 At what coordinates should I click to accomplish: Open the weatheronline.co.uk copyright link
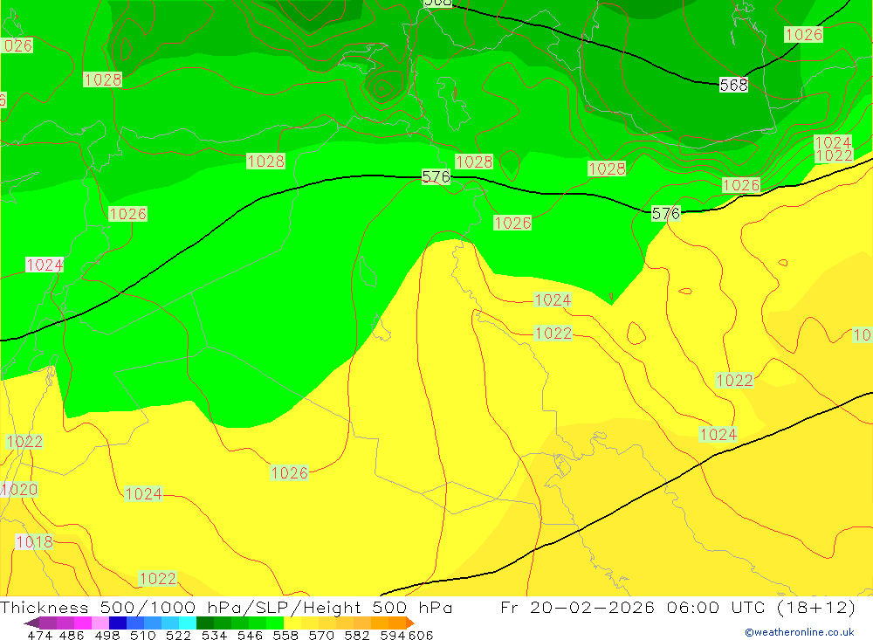pyautogui.click(x=800, y=632)
